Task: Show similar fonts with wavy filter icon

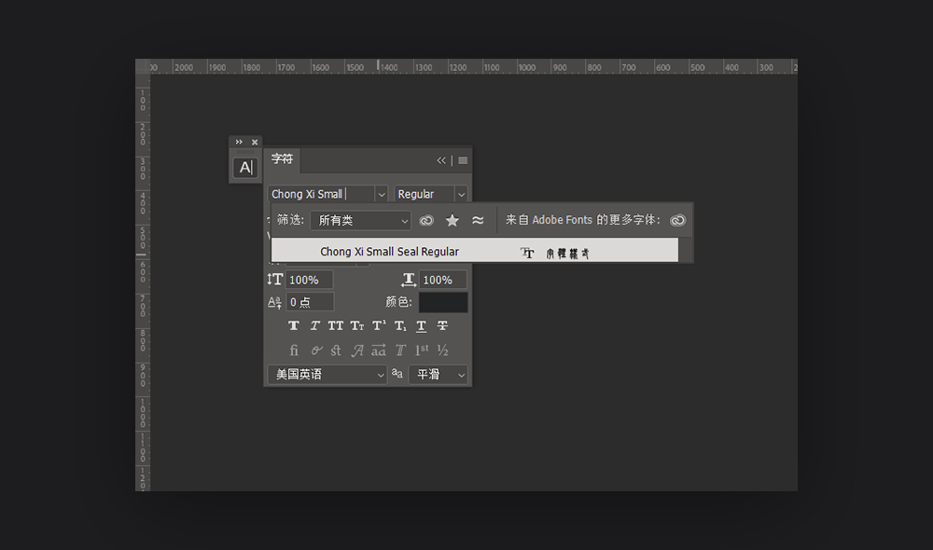Action: click(x=478, y=221)
